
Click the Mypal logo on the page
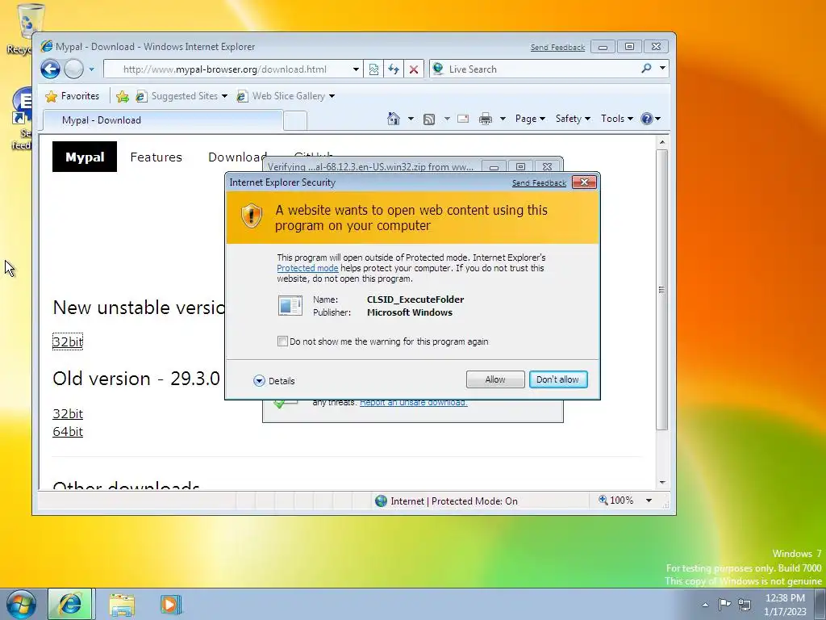[85, 157]
